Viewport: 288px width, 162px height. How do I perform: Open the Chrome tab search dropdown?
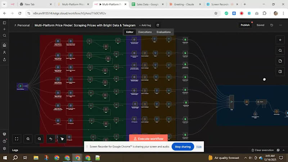pyautogui.click(x=4, y=4)
